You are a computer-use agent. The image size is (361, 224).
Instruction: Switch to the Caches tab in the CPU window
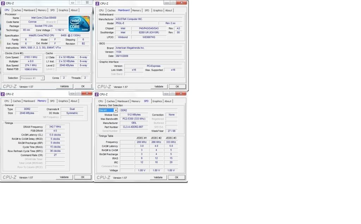[x=17, y=10]
